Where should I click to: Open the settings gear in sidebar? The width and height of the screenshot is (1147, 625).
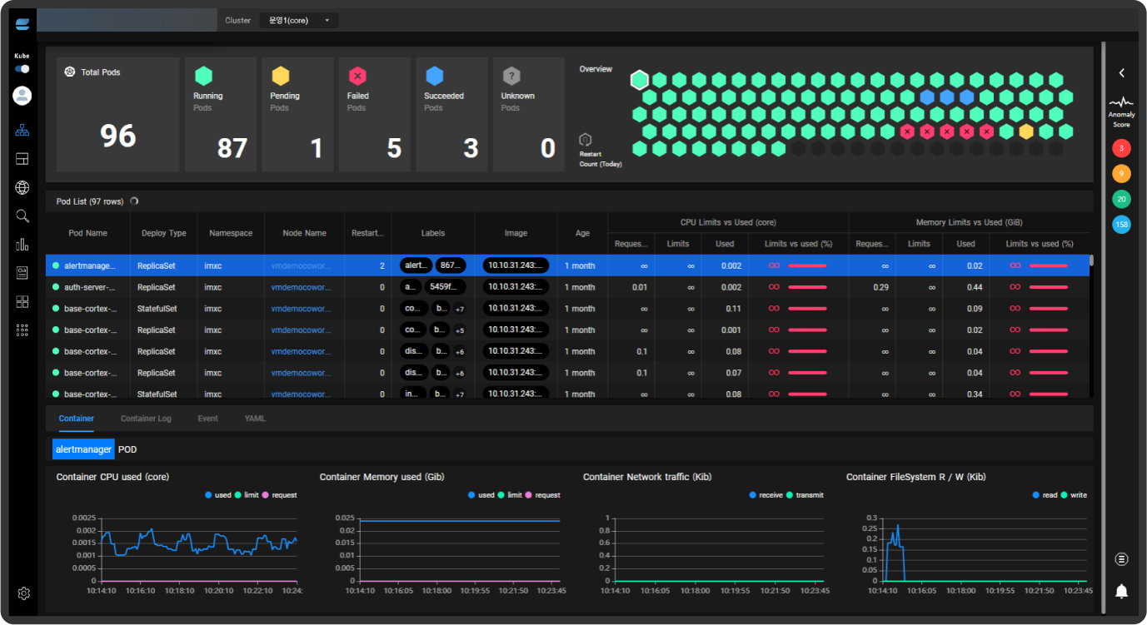pyautogui.click(x=23, y=593)
